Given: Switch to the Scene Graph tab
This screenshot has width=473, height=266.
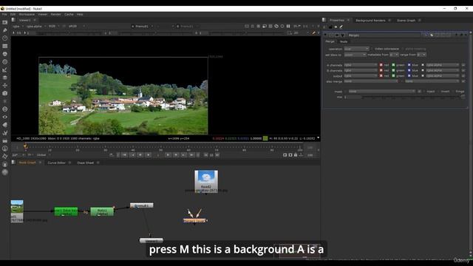Looking at the screenshot, I should click(406, 20).
